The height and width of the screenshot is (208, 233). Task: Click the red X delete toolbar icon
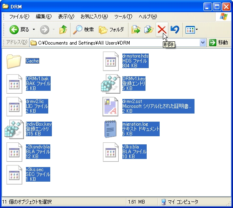(x=162, y=29)
